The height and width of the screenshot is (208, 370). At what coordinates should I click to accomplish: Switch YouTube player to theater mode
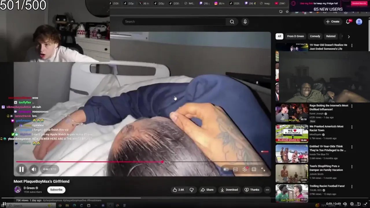[x=254, y=169]
